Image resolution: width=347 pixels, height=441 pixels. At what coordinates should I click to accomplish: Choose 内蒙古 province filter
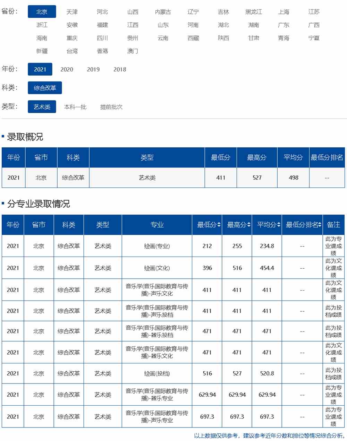pyautogui.click(x=163, y=12)
